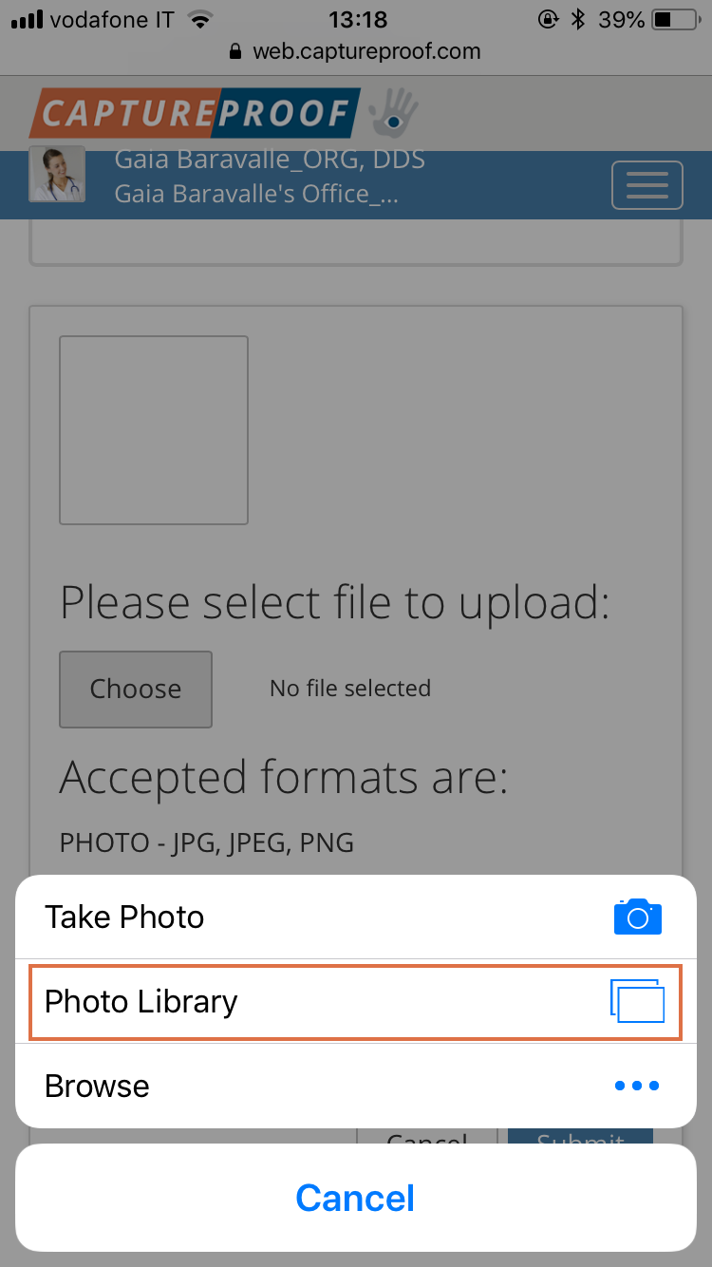
Task: Choose the Photo Library option
Action: pos(356,1001)
